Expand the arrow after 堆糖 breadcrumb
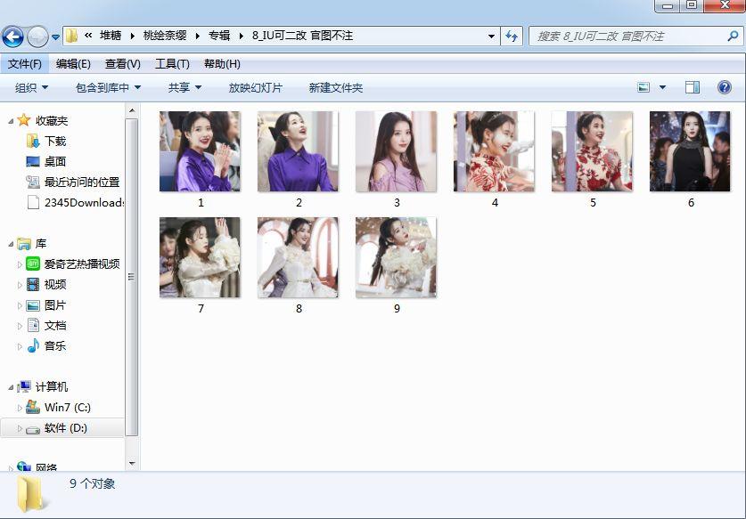 (132, 36)
